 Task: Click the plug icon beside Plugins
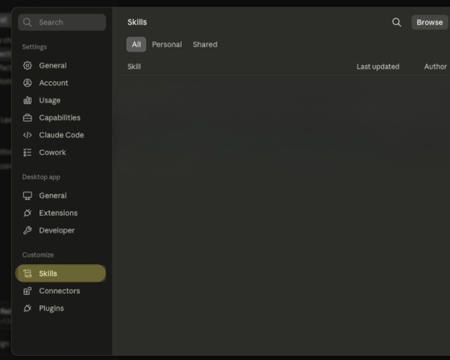click(x=27, y=308)
